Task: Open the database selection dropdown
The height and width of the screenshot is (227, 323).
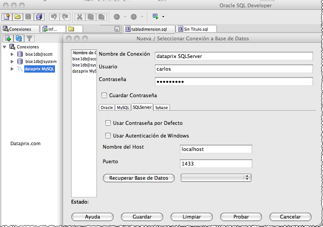Action: (248, 177)
